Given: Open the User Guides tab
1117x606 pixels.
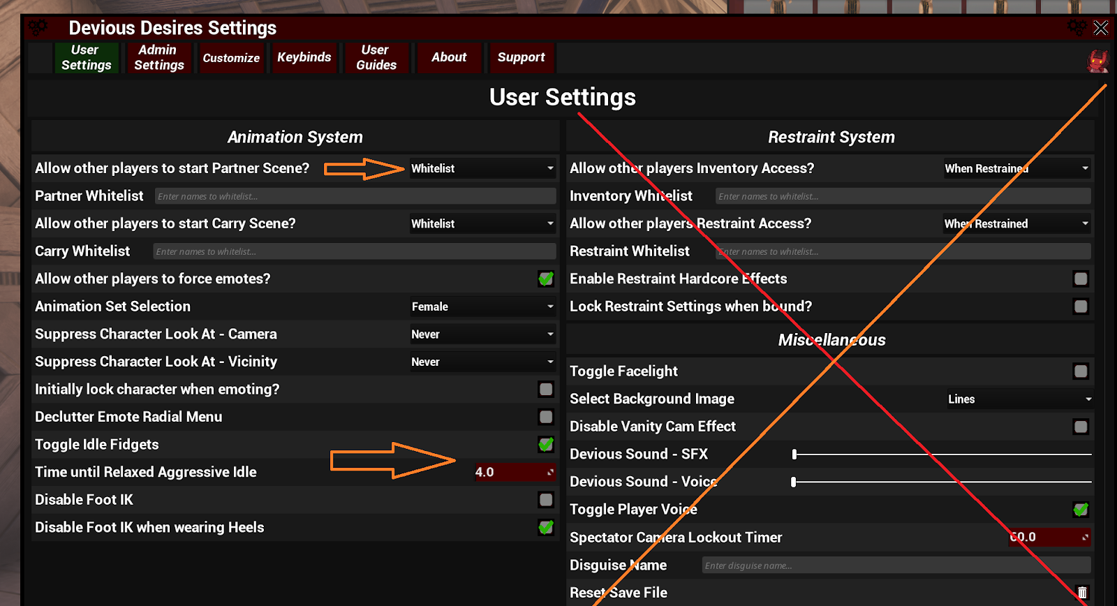Looking at the screenshot, I should [376, 57].
